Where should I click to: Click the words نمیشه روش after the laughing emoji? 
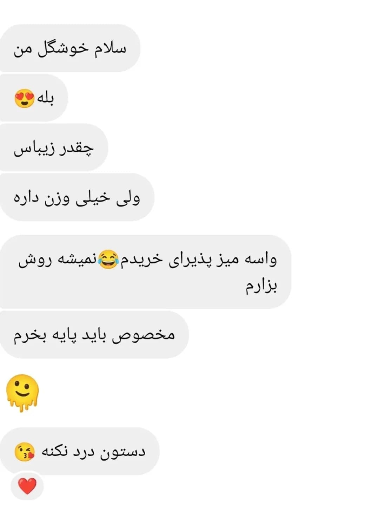pyautogui.click(x=56, y=260)
